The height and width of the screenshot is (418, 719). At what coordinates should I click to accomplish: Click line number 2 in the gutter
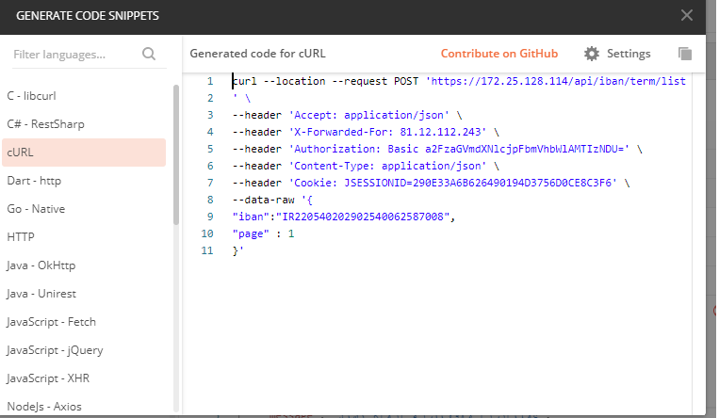click(210, 98)
